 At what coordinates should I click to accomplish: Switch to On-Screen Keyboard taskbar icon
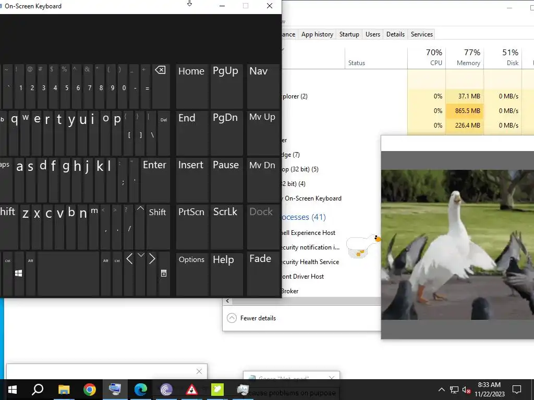pos(115,390)
